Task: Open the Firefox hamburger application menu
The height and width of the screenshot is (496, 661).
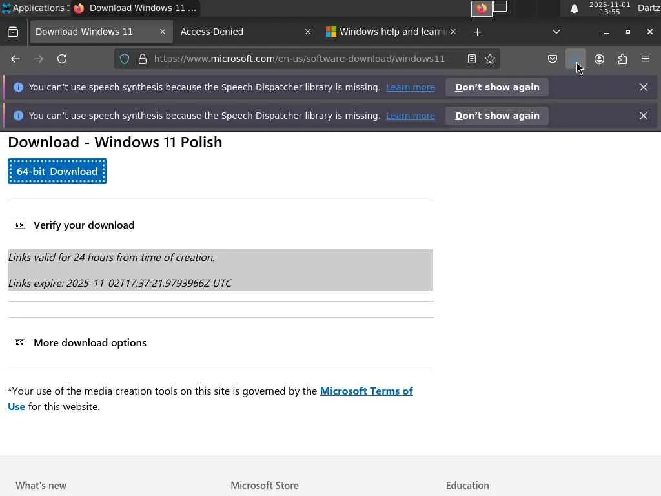Action: click(645, 59)
